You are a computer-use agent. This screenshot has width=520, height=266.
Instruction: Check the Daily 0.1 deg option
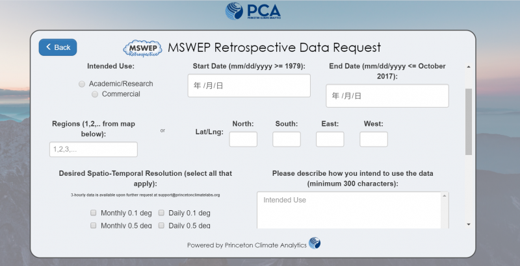161,213
